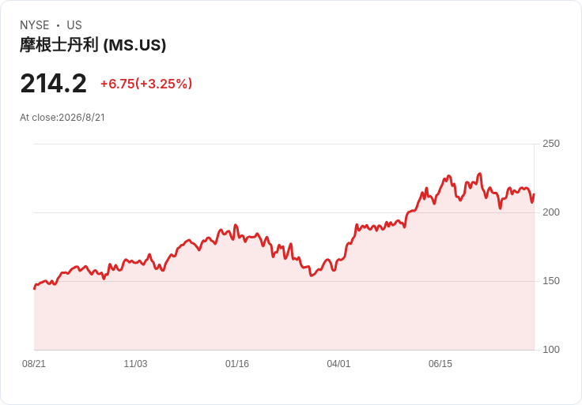Click the stock name 摩根士丹利 (MS.US)
582x405 pixels.
(93, 45)
